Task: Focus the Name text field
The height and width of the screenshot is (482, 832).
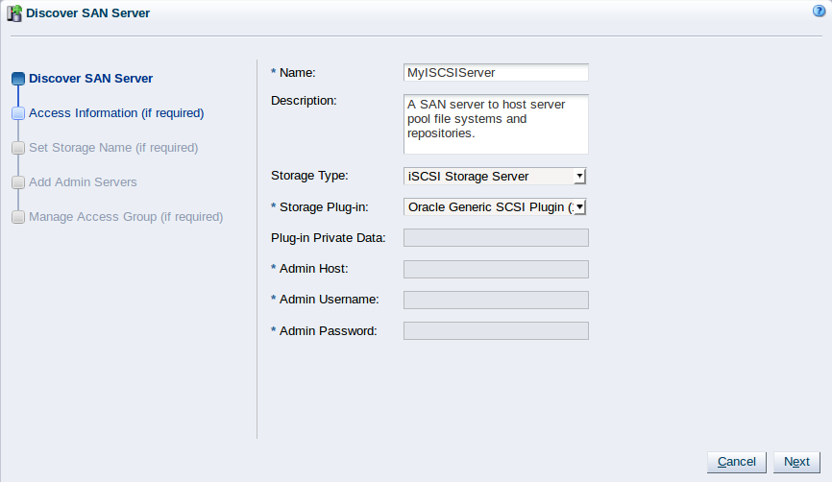Action: pos(496,73)
